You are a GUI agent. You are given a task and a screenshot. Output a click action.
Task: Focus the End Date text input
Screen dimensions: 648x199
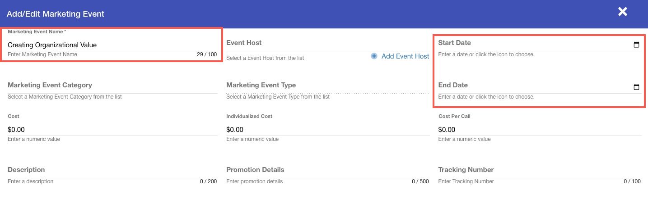pyautogui.click(x=533, y=86)
